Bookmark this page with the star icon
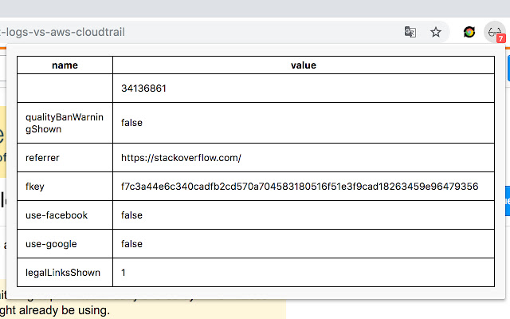 coord(436,32)
